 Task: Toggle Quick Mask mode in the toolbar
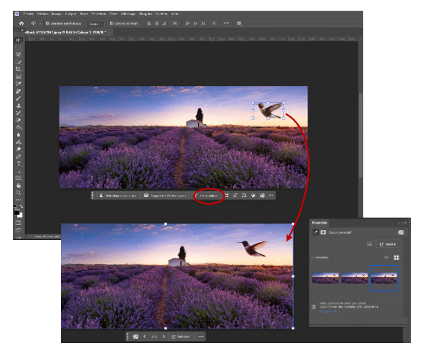coord(19,223)
